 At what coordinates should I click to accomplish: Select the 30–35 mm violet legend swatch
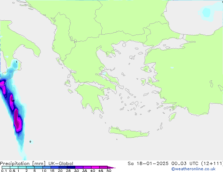(x=79, y=167)
